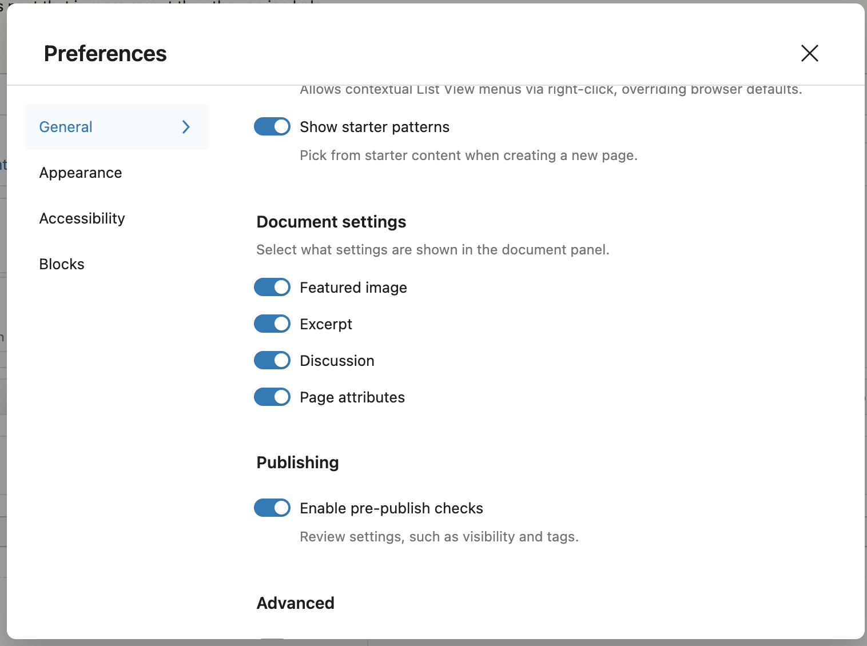Click the 'Discussion' label text
867x646 pixels.
pyautogui.click(x=337, y=361)
